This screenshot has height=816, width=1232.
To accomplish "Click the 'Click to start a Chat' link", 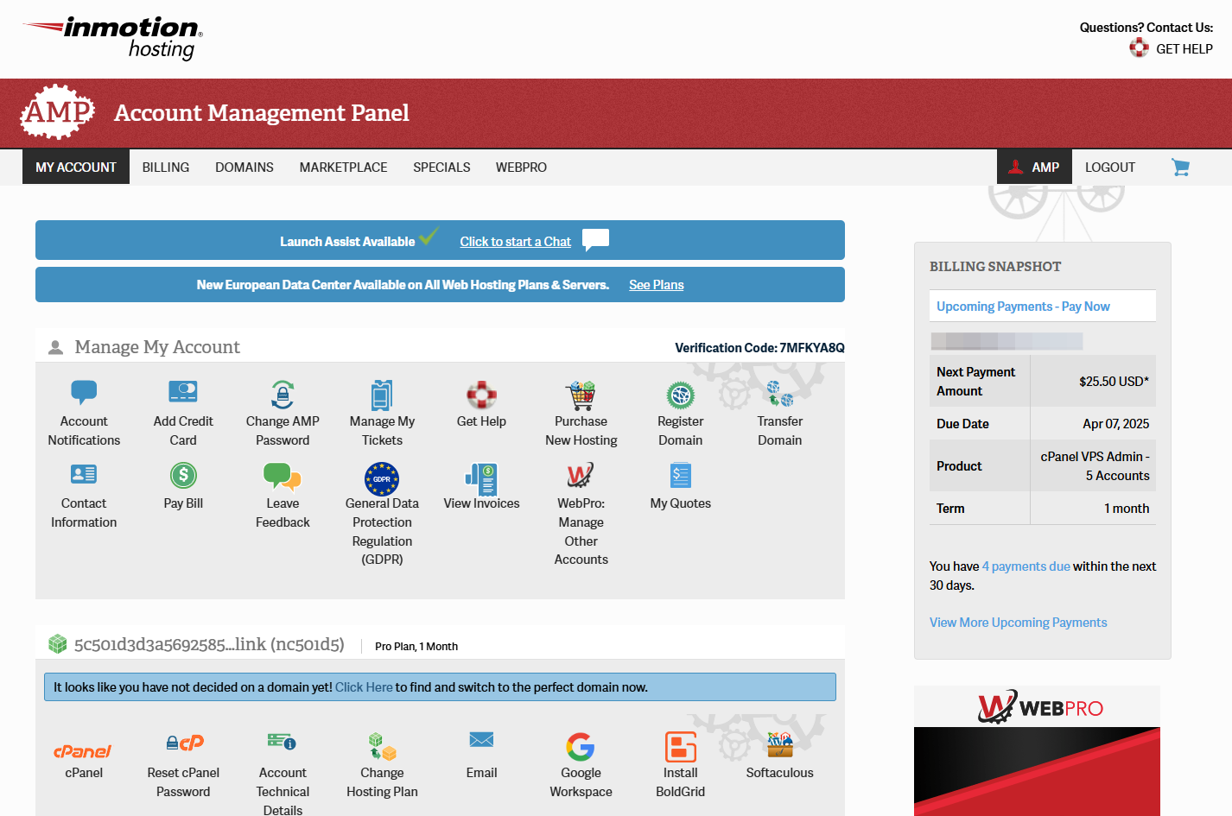I will point(515,242).
